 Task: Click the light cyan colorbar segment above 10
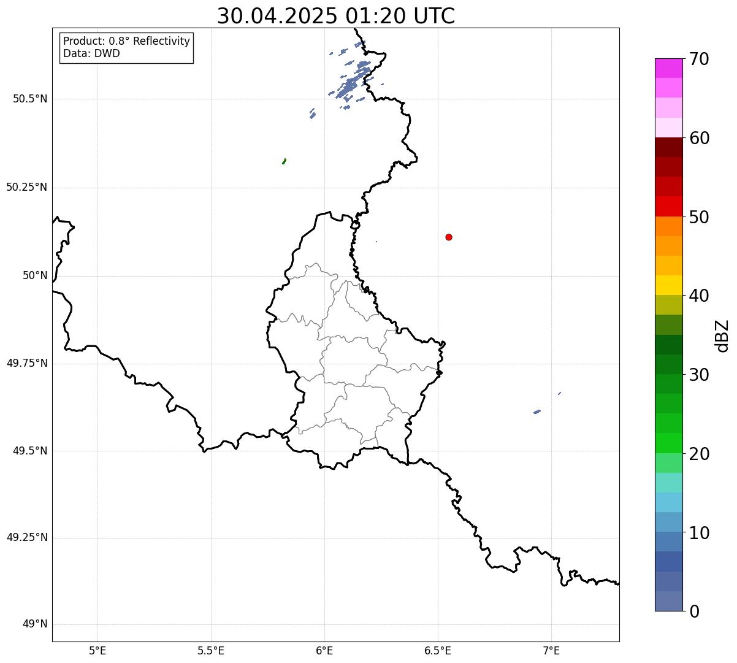click(x=668, y=502)
